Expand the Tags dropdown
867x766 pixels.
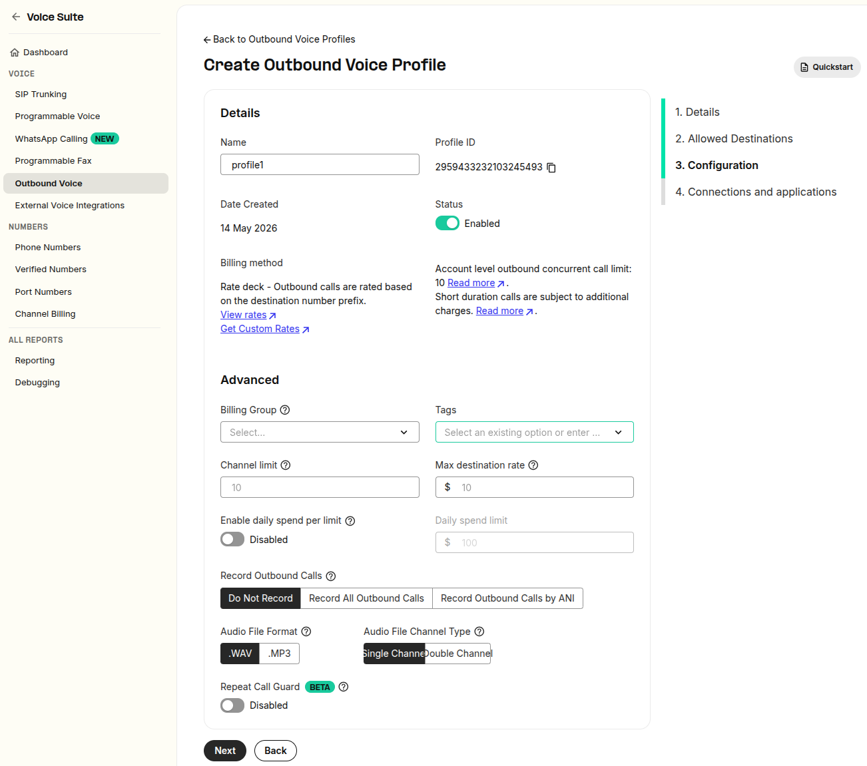[535, 432]
